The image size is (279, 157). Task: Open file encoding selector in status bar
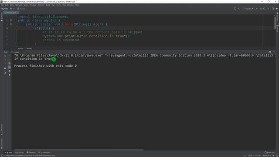tap(258, 156)
